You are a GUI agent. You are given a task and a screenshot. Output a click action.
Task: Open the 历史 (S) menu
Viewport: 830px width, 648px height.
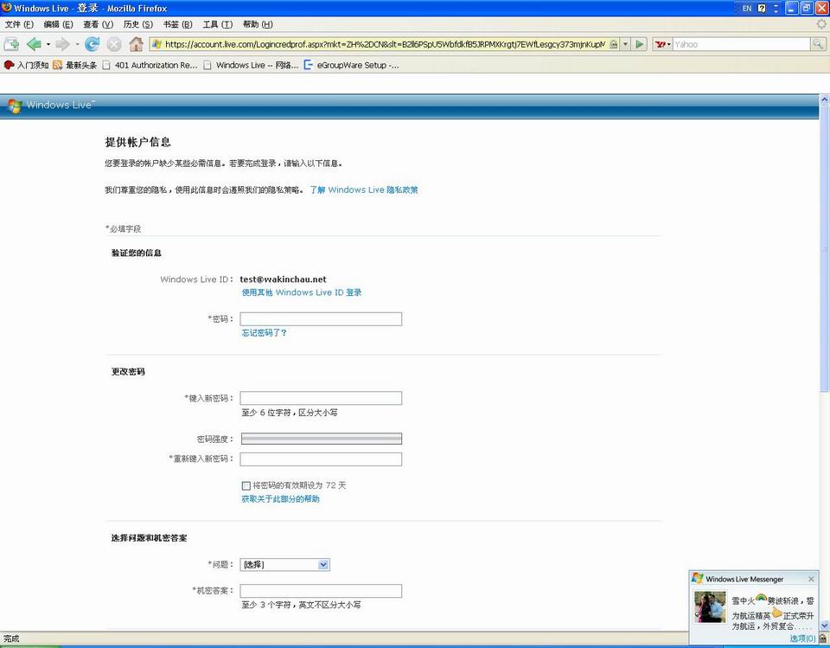137,24
